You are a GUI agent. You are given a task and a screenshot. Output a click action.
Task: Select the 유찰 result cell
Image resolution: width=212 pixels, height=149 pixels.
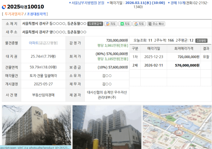(x=206, y=57)
